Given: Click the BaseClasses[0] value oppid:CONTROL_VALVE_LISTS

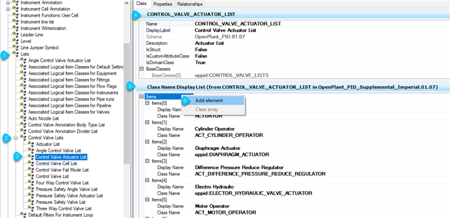Looking at the screenshot, I should pyautogui.click(x=231, y=75).
